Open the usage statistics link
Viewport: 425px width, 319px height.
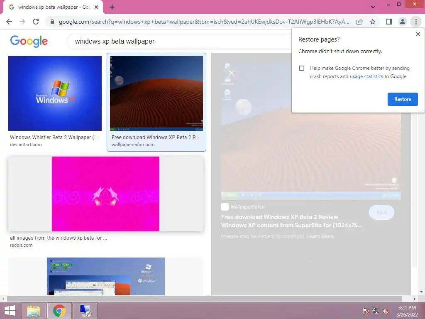(366, 76)
